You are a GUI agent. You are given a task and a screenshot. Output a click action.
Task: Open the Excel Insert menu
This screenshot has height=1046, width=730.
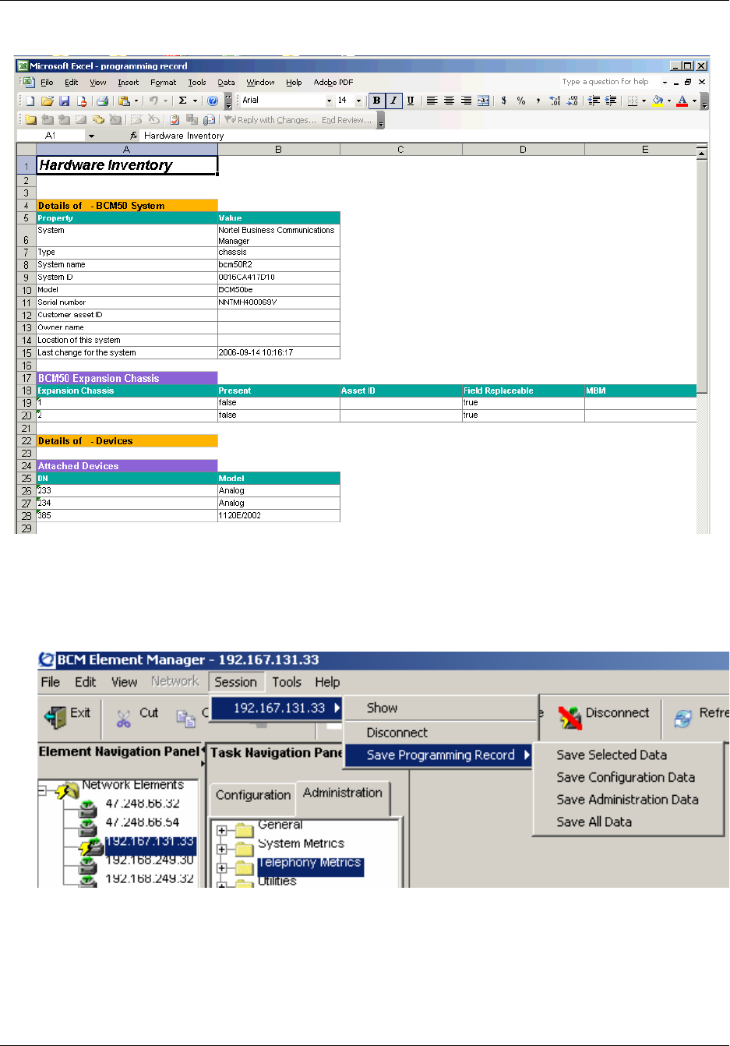129,82
